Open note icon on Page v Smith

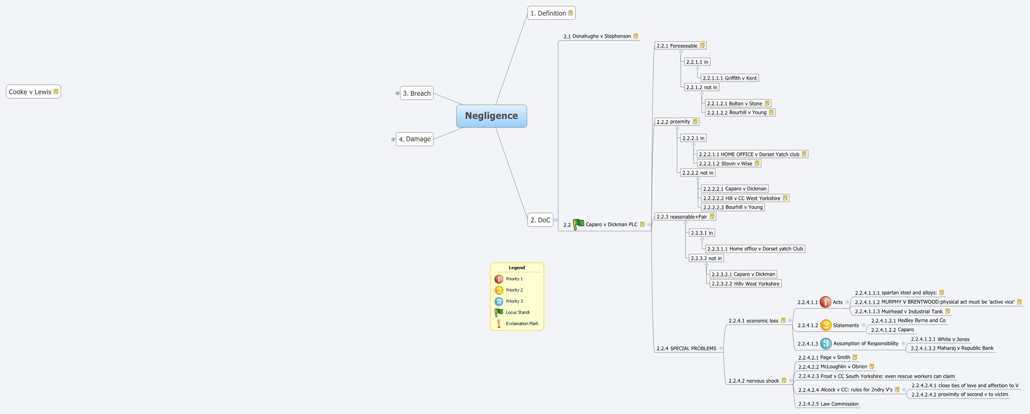[x=855, y=357]
